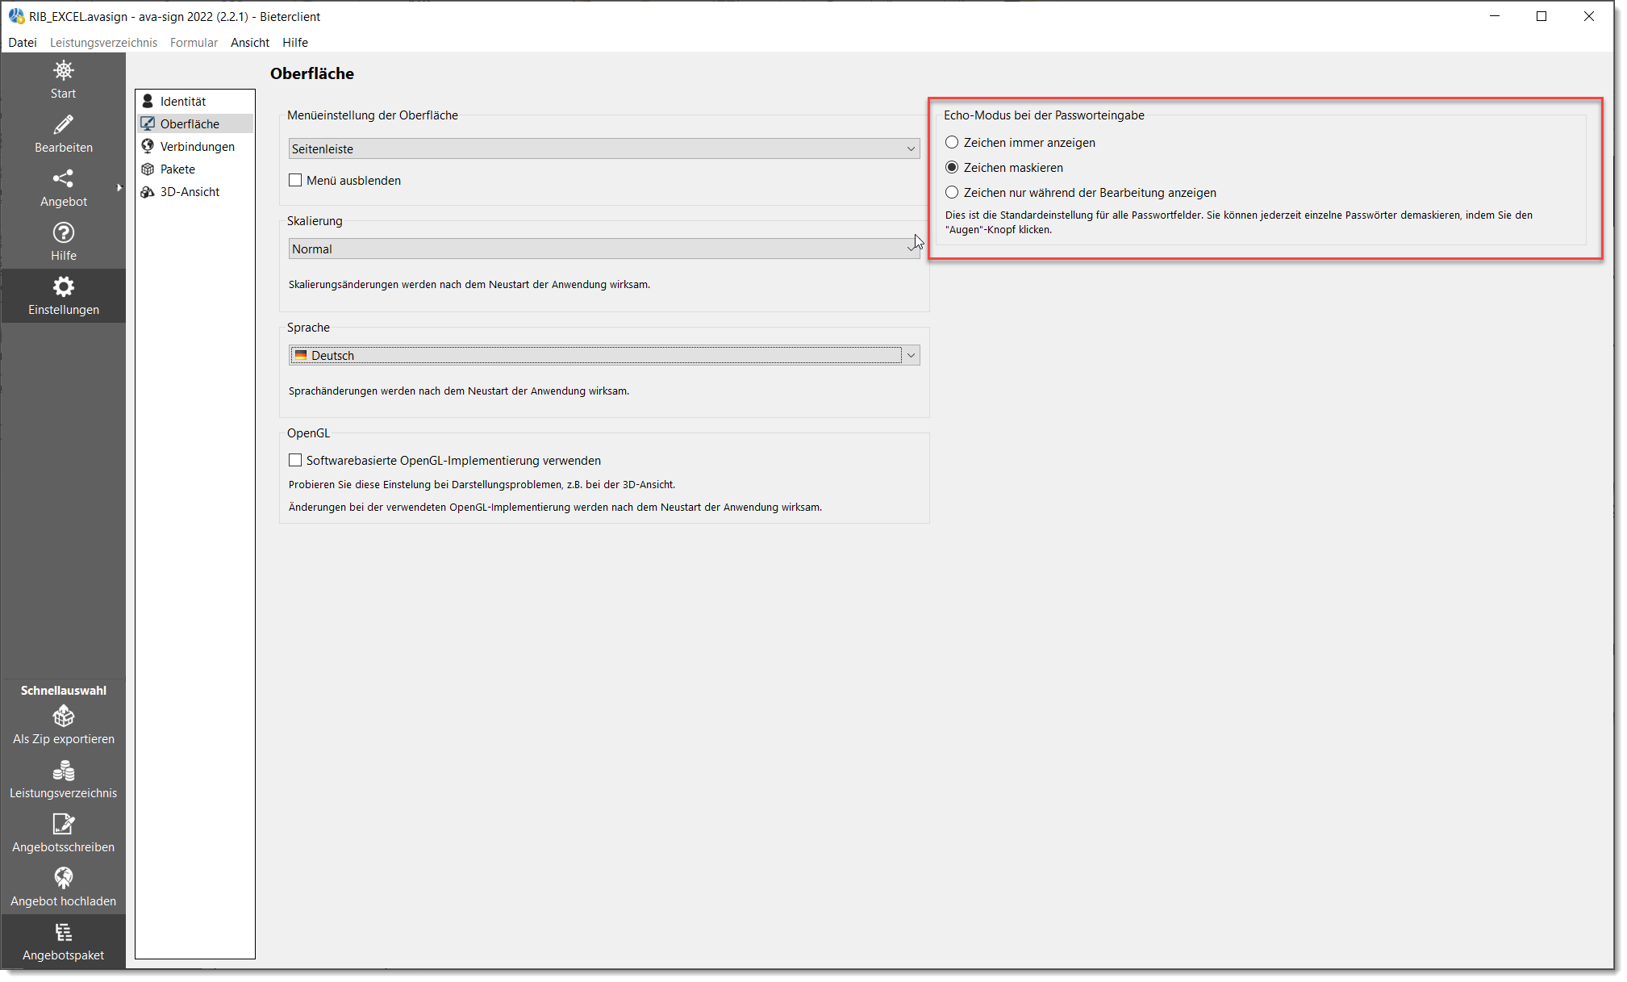The image size is (1627, 982).
Task: Click the Echo-Modus bei der Passworteingabe label
Action: click(x=1044, y=115)
